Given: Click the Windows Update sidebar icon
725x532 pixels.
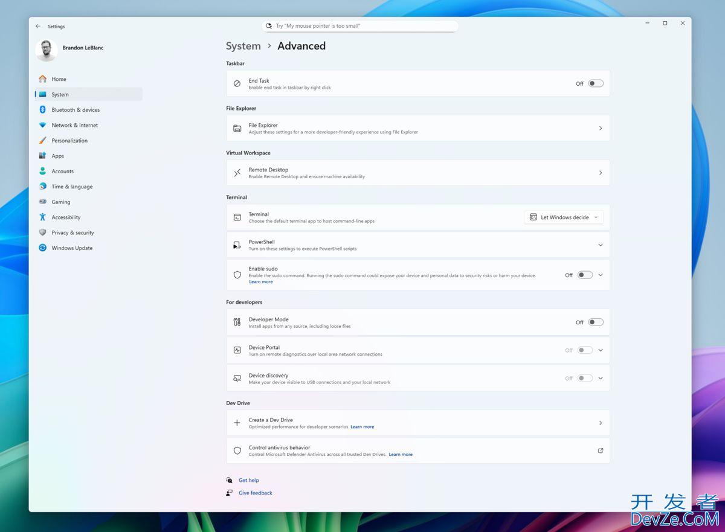Looking at the screenshot, I should [42, 248].
